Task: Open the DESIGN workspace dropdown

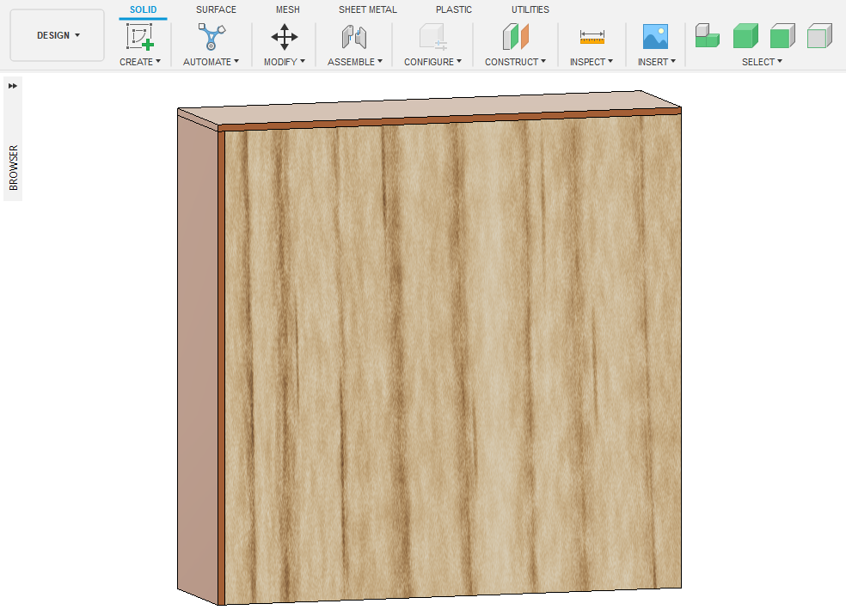Action: 58,35
